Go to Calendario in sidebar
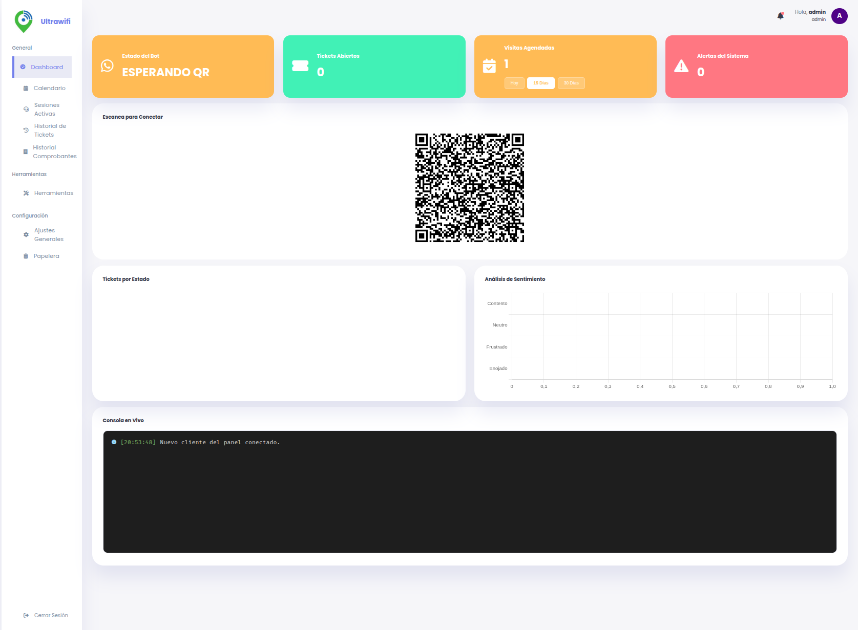 tap(49, 88)
